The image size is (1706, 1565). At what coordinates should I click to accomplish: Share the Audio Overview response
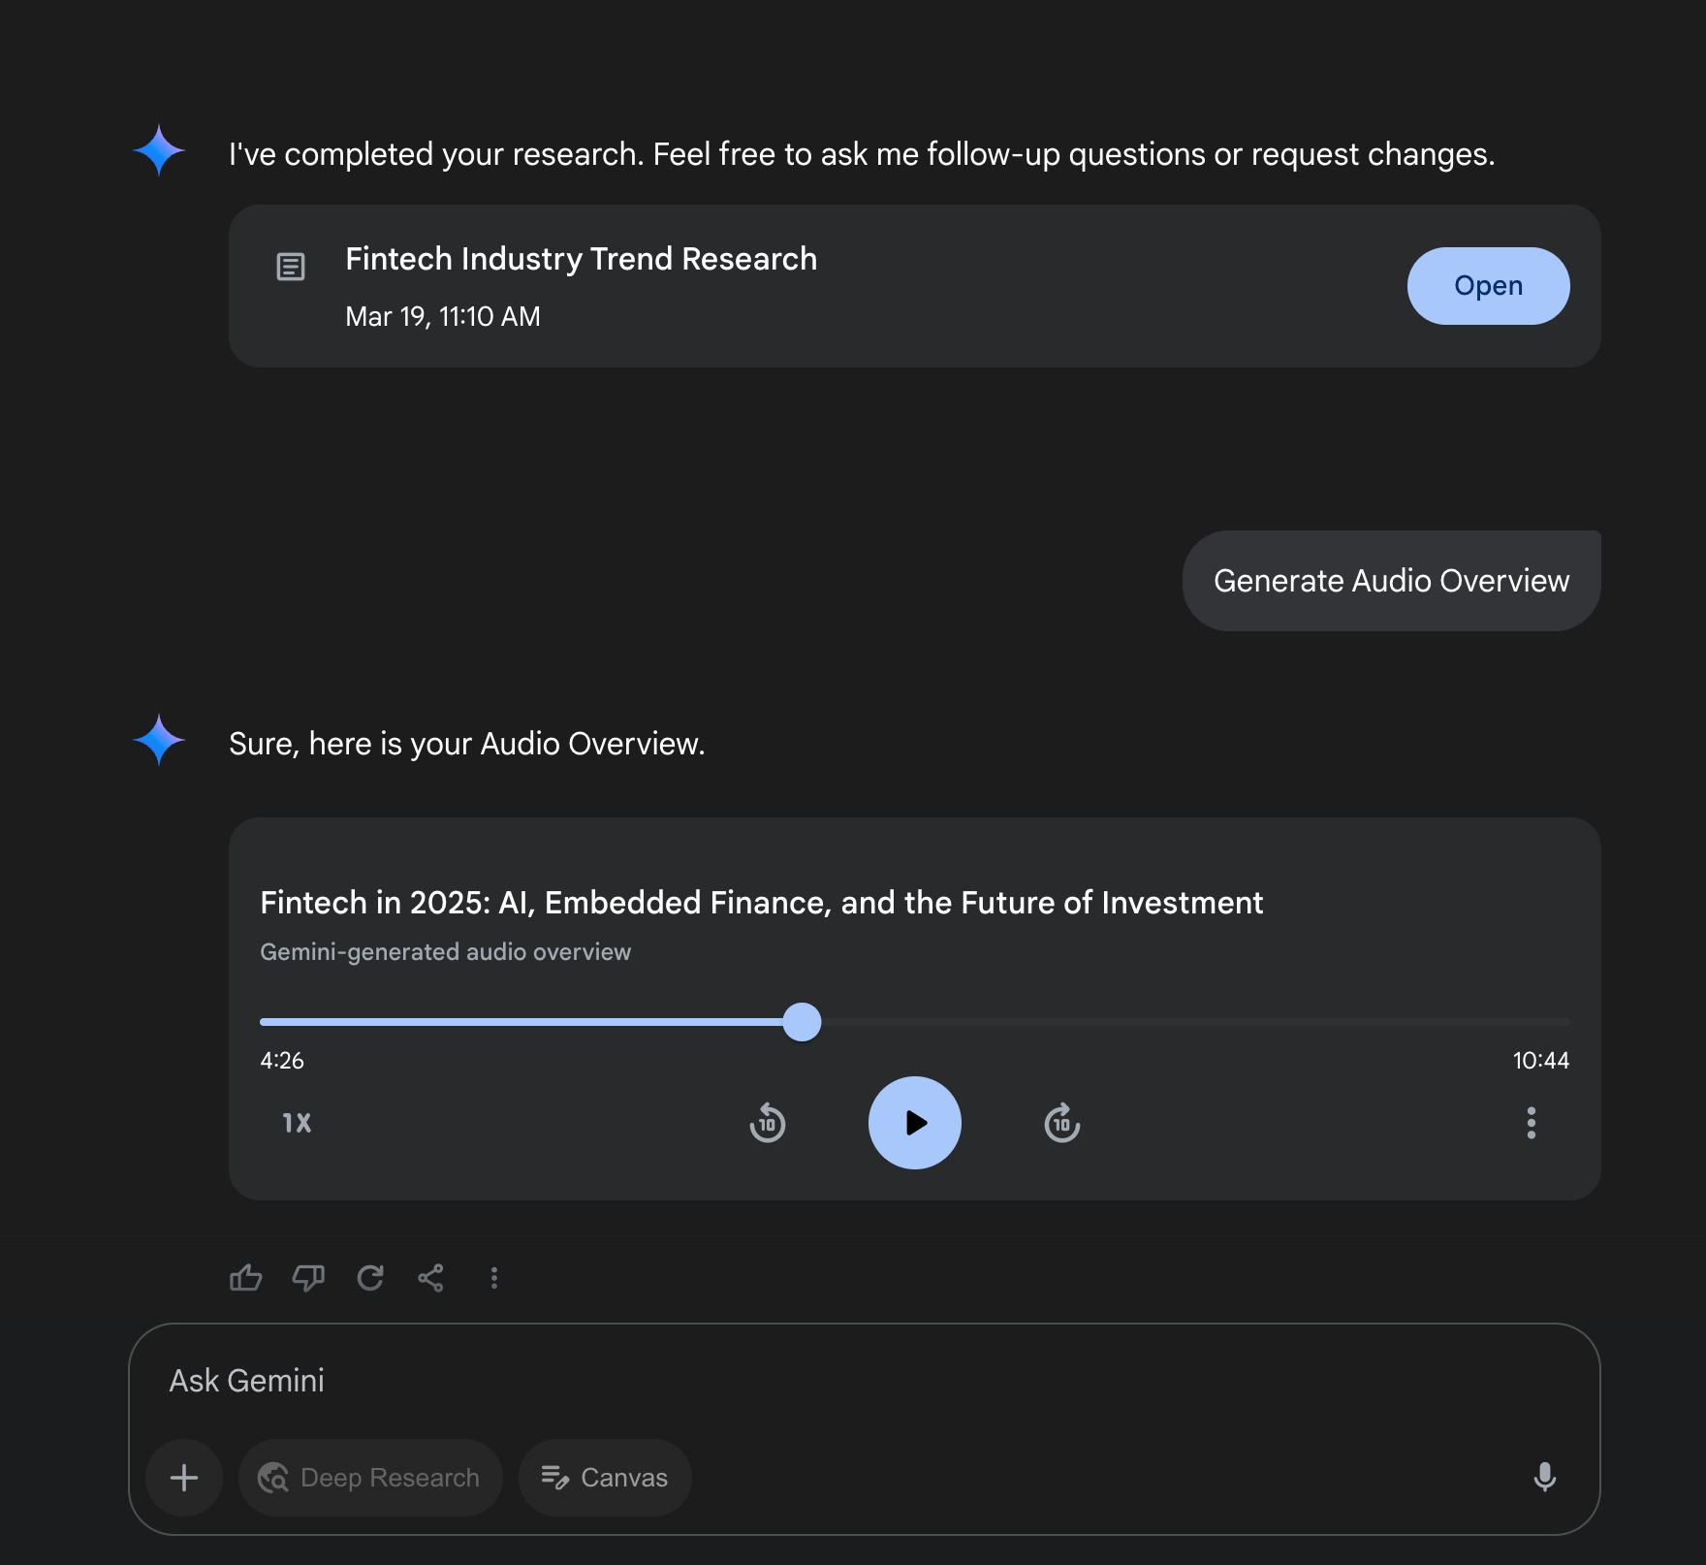click(x=430, y=1278)
